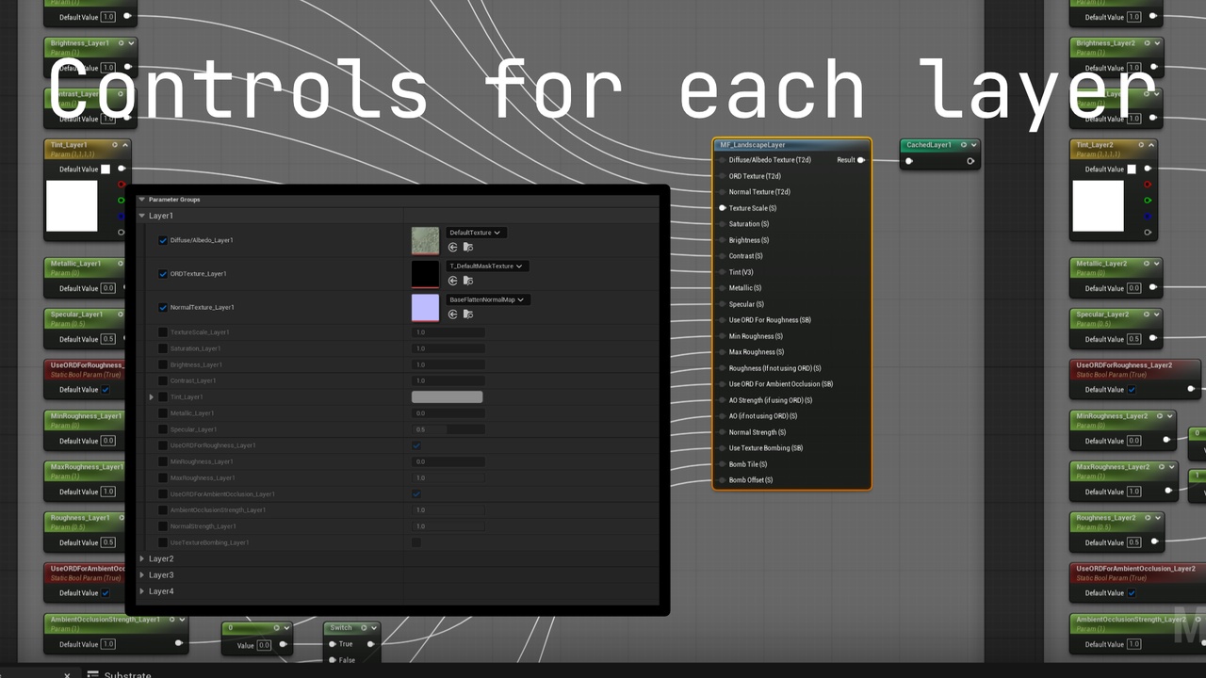Image resolution: width=1206 pixels, height=678 pixels.
Task: Edit Value field on the 0 constant node
Action: point(264,645)
